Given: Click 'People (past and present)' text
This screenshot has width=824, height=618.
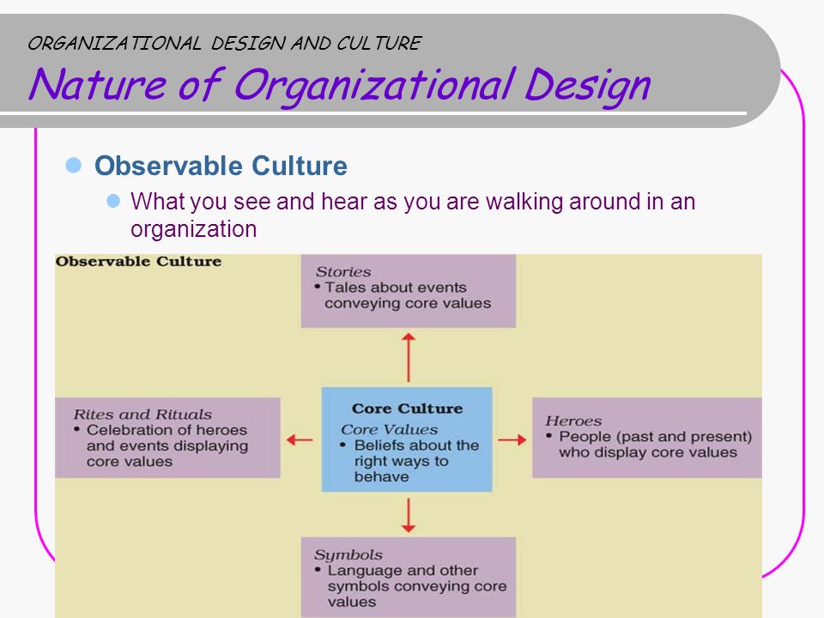Looking at the screenshot, I should pyautogui.click(x=655, y=437).
